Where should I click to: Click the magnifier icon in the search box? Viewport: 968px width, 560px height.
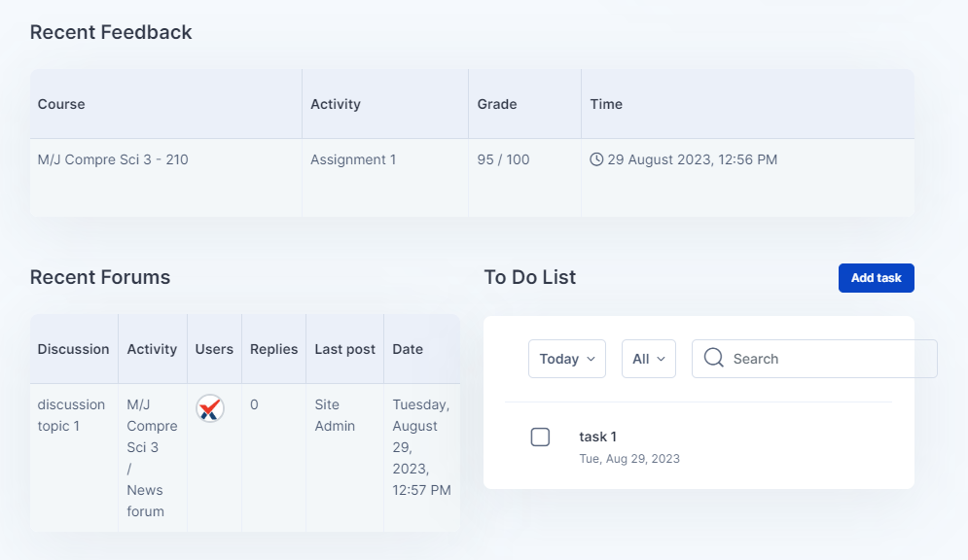(x=713, y=359)
